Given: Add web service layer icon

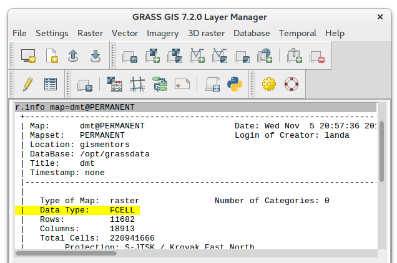Looking at the screenshot, I should pyautogui.click(x=265, y=56).
